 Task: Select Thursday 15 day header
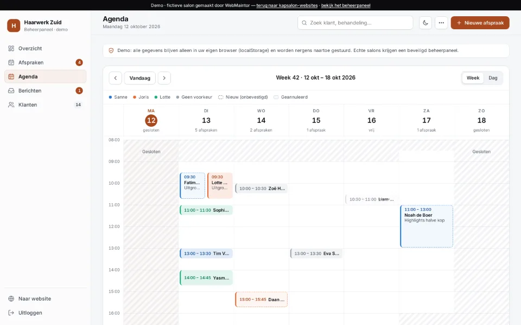coord(316,120)
